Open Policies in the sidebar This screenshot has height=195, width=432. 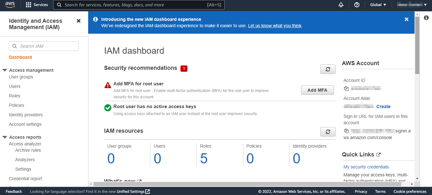click(16, 105)
